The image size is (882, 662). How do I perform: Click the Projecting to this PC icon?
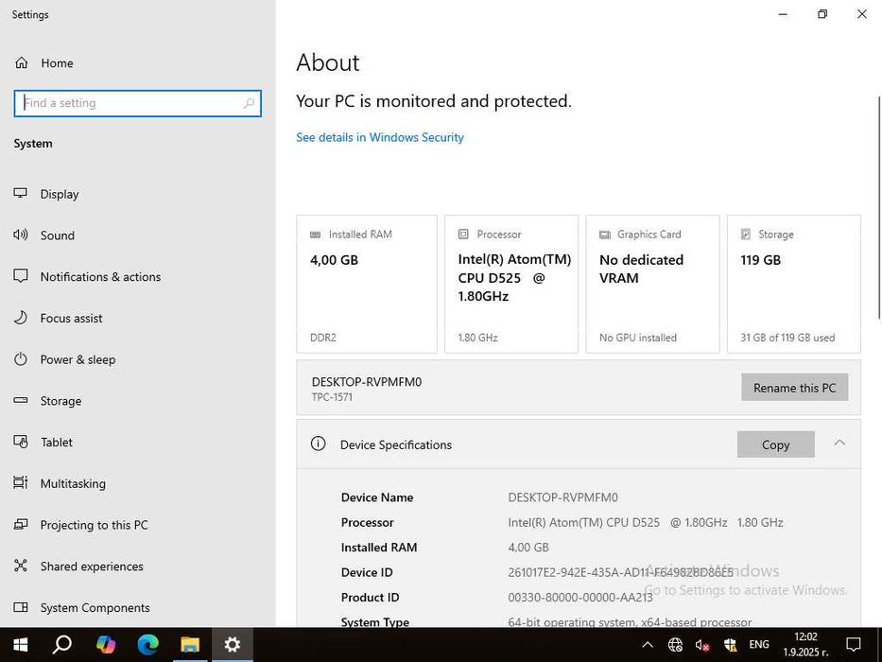[20, 525]
